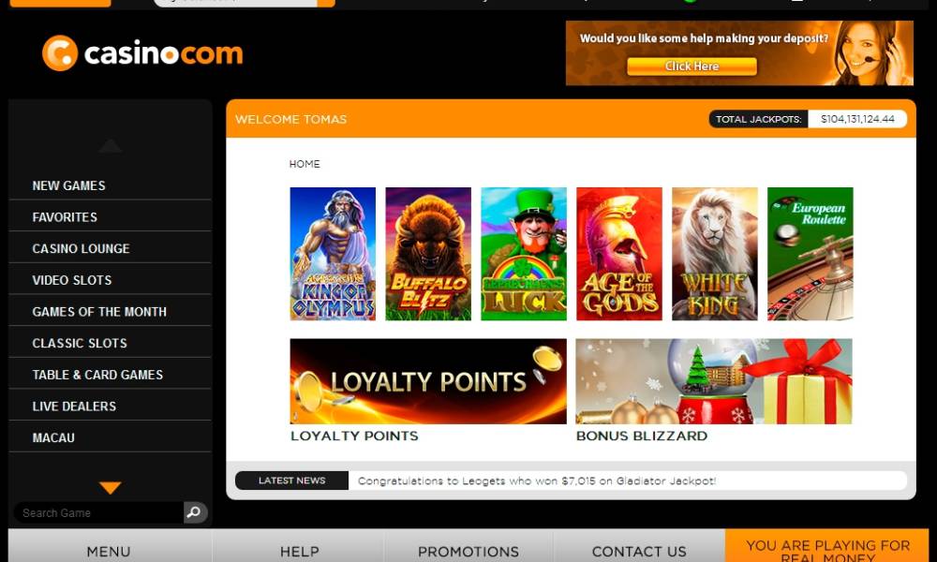This screenshot has height=562, width=937.
Task: Open the Bonus Blizzard promotion
Action: pyautogui.click(x=714, y=381)
